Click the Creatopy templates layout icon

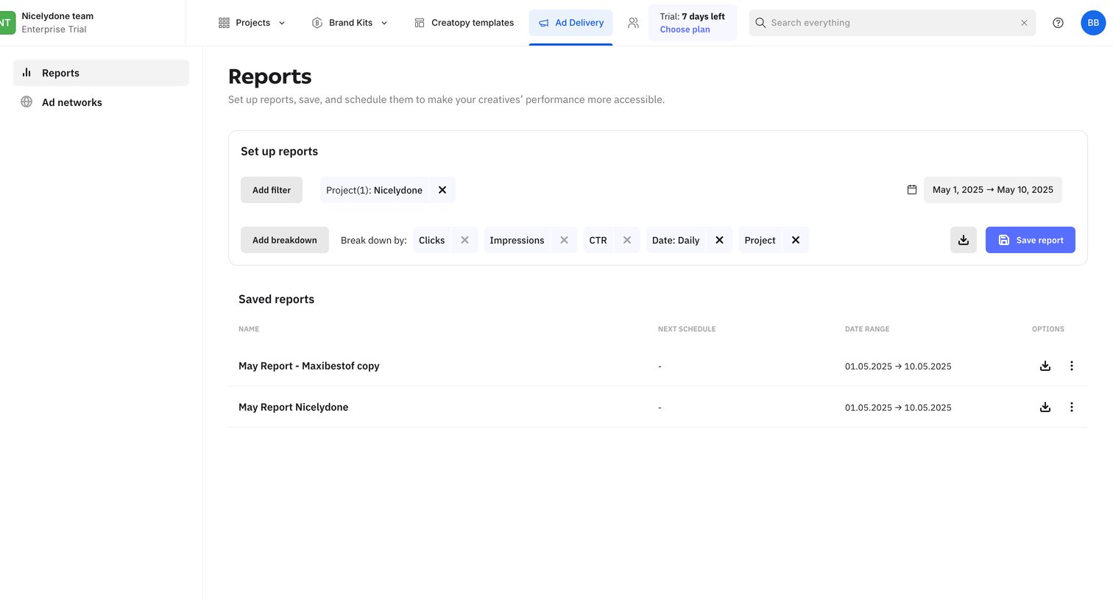(420, 23)
